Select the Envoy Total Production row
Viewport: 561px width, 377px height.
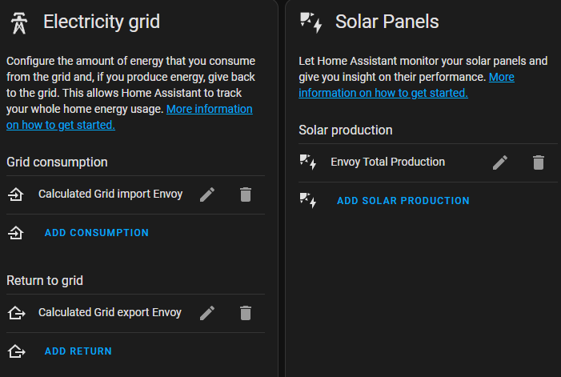pos(428,162)
